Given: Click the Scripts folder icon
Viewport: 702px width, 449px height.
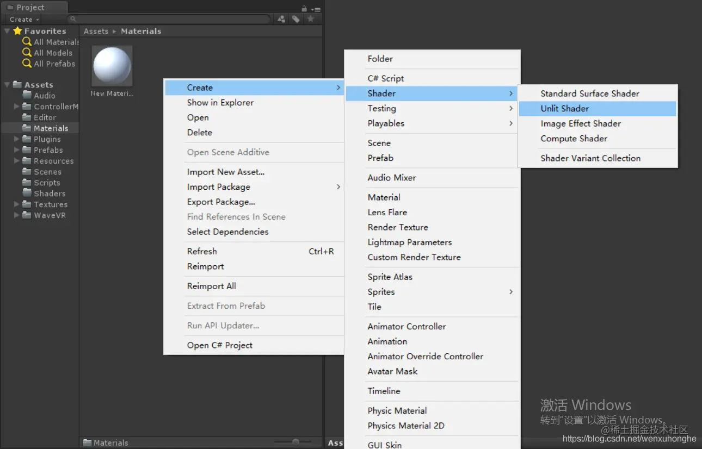Looking at the screenshot, I should pos(27,182).
